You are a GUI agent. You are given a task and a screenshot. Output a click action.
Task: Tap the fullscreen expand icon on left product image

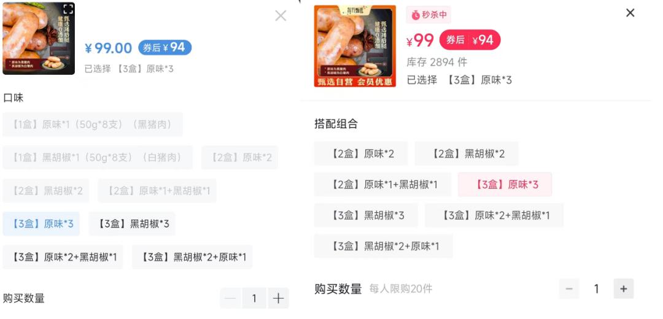click(69, 9)
